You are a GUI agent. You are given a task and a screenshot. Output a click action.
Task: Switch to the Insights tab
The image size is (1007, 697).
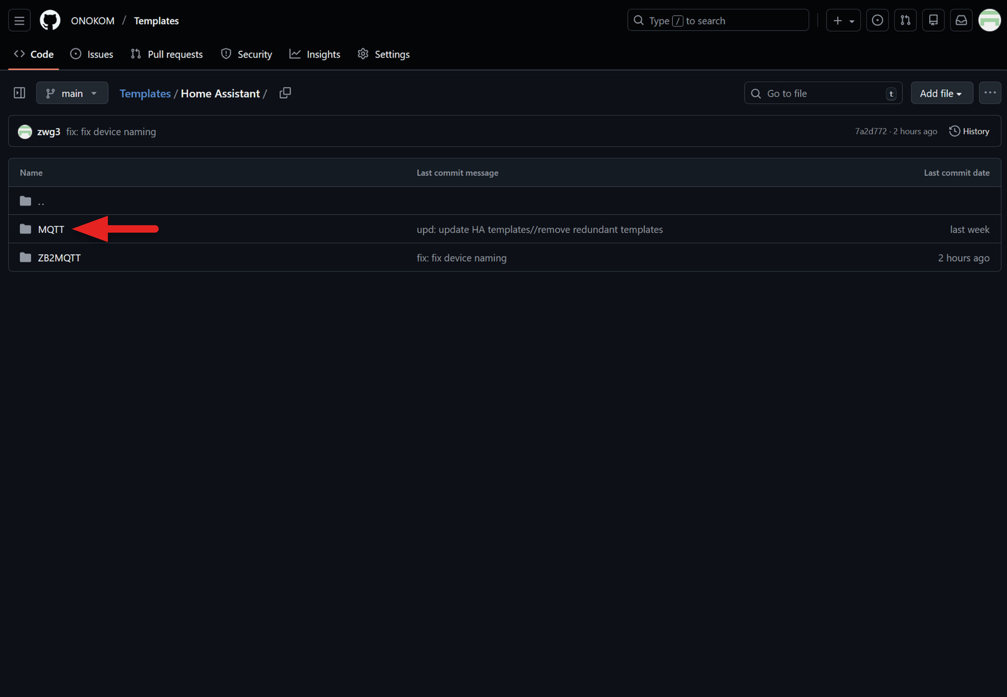tap(315, 54)
